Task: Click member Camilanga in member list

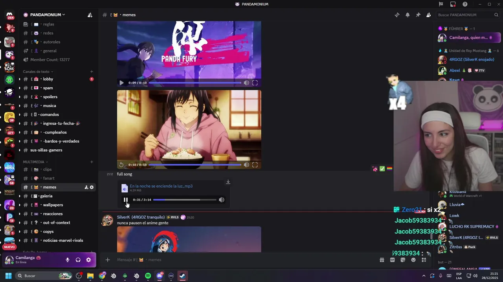Action: [x=469, y=38]
